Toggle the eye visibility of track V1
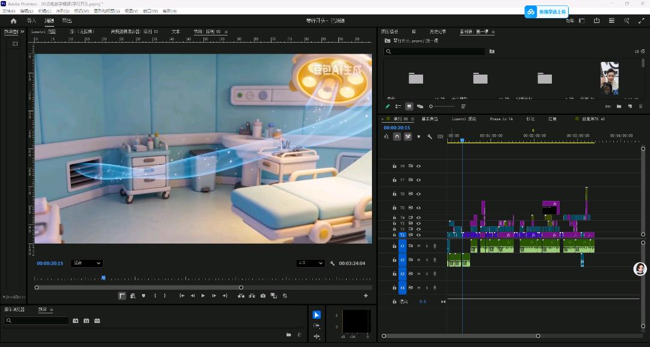The width and height of the screenshot is (650, 347). point(419,235)
